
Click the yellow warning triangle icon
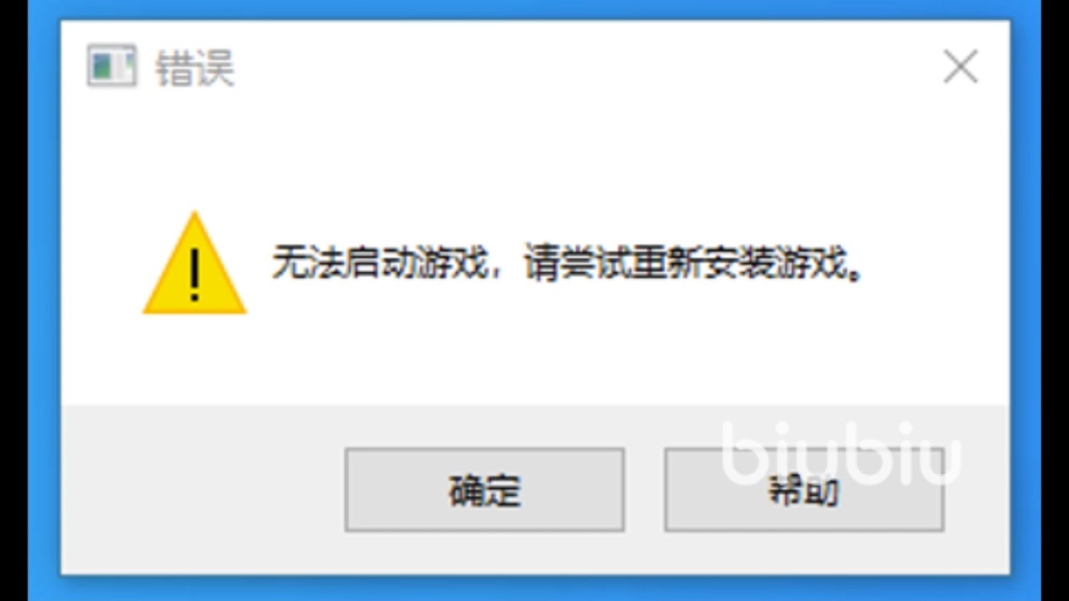coord(195,264)
